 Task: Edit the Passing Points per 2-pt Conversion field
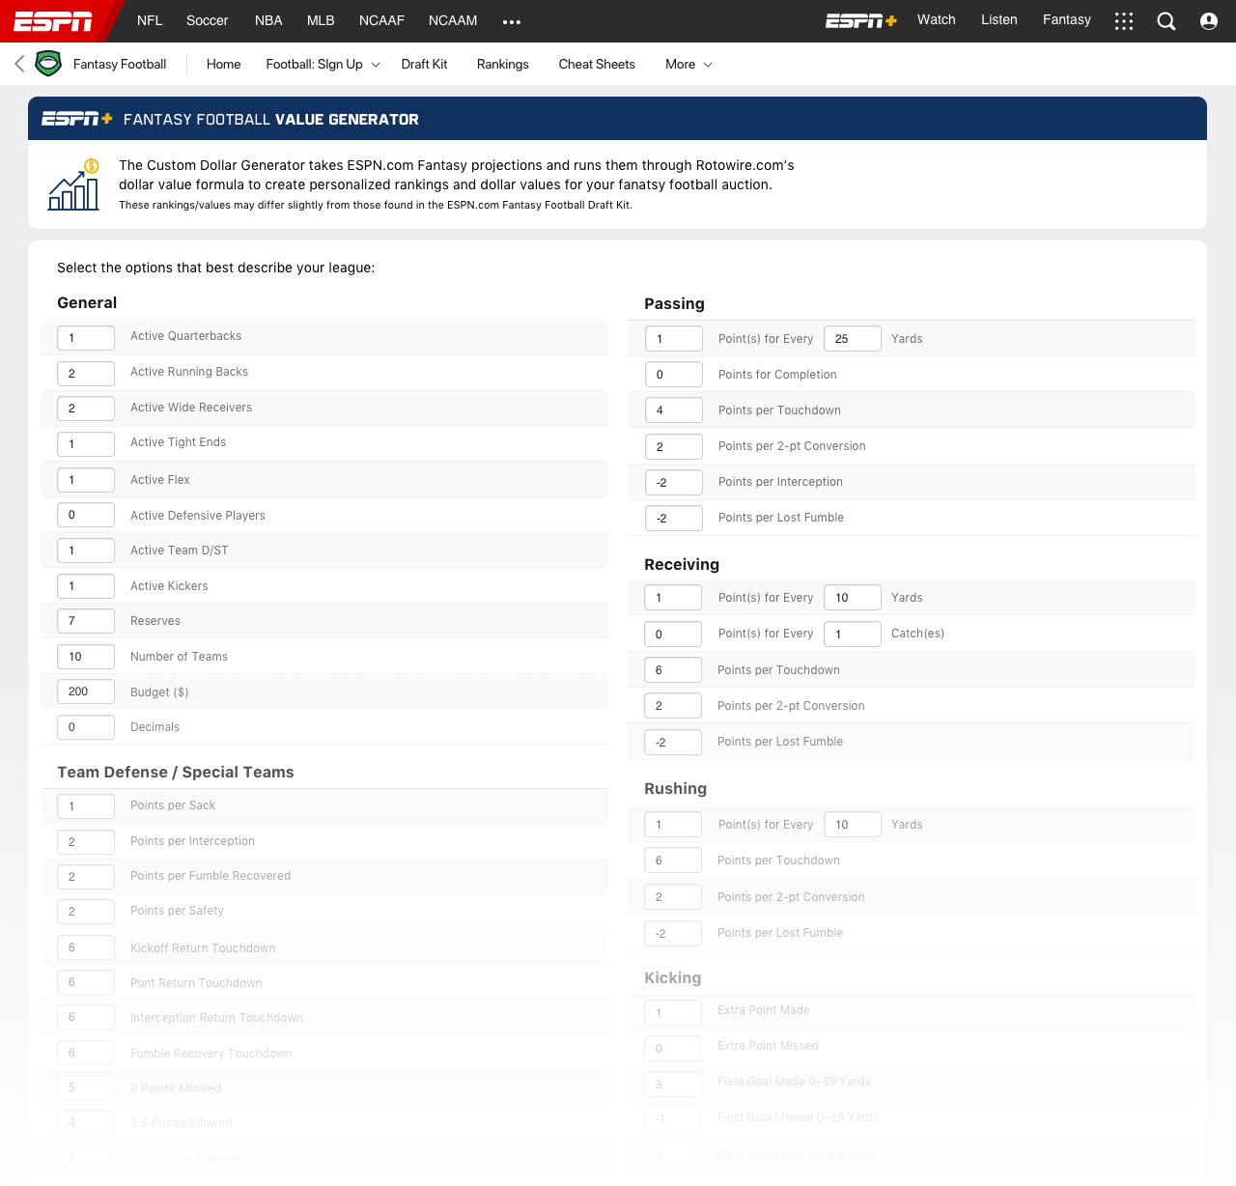pos(674,447)
